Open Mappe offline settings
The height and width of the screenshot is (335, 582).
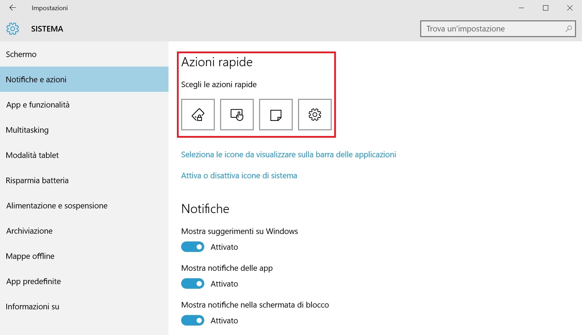click(x=84, y=256)
